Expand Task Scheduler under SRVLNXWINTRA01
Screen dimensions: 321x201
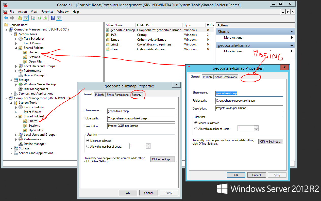[x=16, y=107]
